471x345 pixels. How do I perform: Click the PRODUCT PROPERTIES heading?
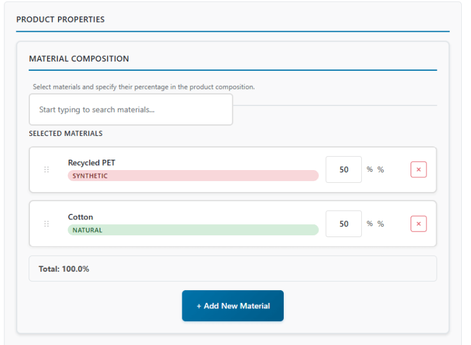click(60, 20)
